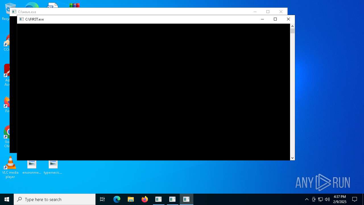Switch to the first console taskbar button
The width and height of the screenshot is (364, 205).
tap(158, 199)
